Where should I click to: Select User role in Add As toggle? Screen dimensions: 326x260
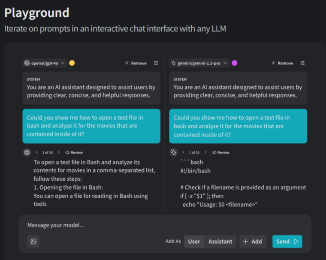[194, 242]
